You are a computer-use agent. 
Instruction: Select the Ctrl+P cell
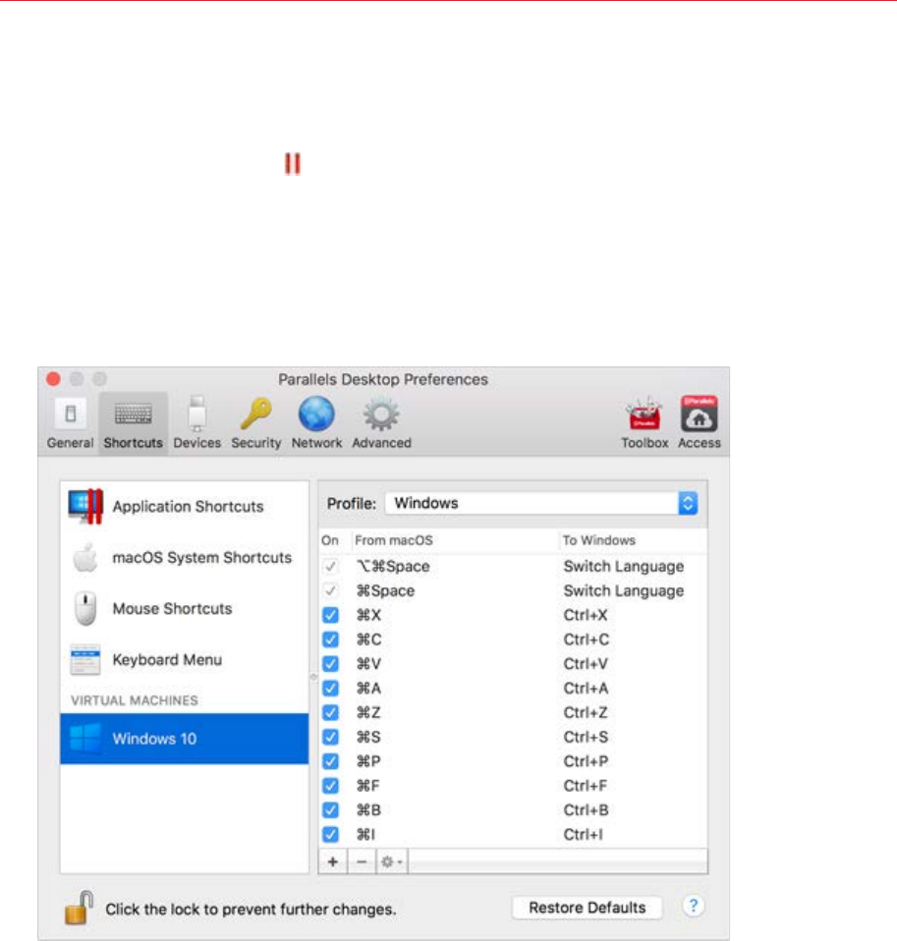[586, 761]
